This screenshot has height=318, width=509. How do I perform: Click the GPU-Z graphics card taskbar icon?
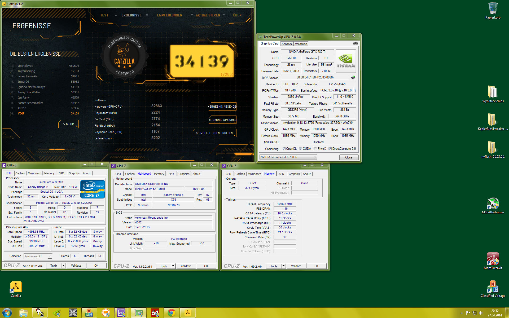pyautogui.click(x=138, y=313)
